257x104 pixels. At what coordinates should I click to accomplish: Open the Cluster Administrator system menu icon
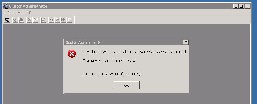coord(5,6)
